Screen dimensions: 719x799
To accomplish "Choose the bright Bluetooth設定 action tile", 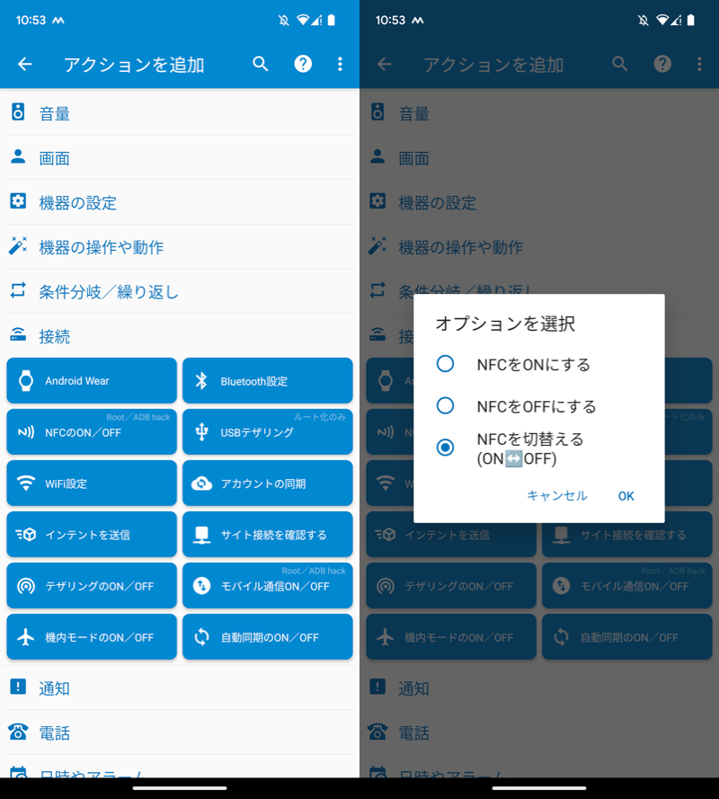I will 267,381.
